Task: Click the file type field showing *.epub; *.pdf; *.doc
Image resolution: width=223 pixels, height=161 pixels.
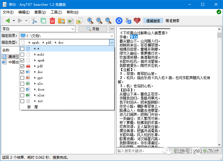Action: point(64,43)
